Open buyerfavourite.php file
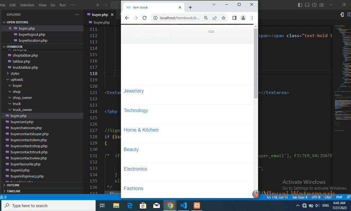 click(x=25, y=164)
